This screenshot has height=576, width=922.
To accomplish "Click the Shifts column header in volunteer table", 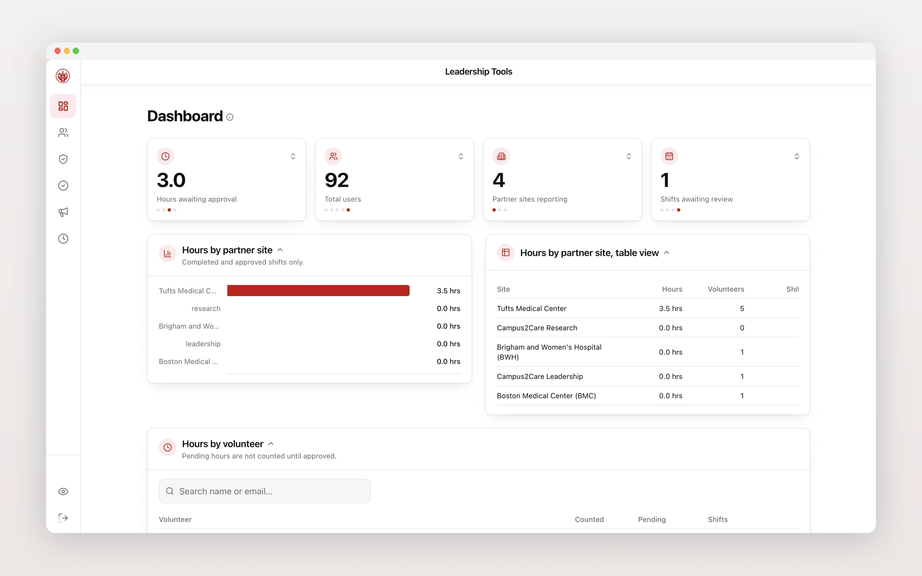I will [718, 520].
